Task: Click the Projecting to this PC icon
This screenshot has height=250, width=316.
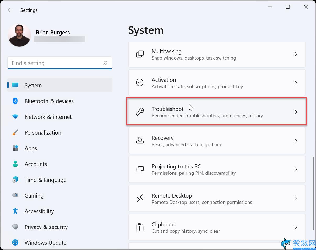Action: (x=140, y=169)
